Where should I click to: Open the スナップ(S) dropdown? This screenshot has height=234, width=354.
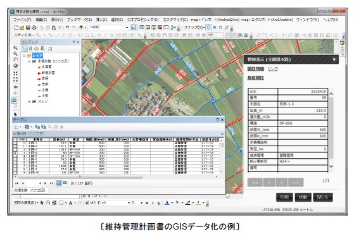coord(194,27)
